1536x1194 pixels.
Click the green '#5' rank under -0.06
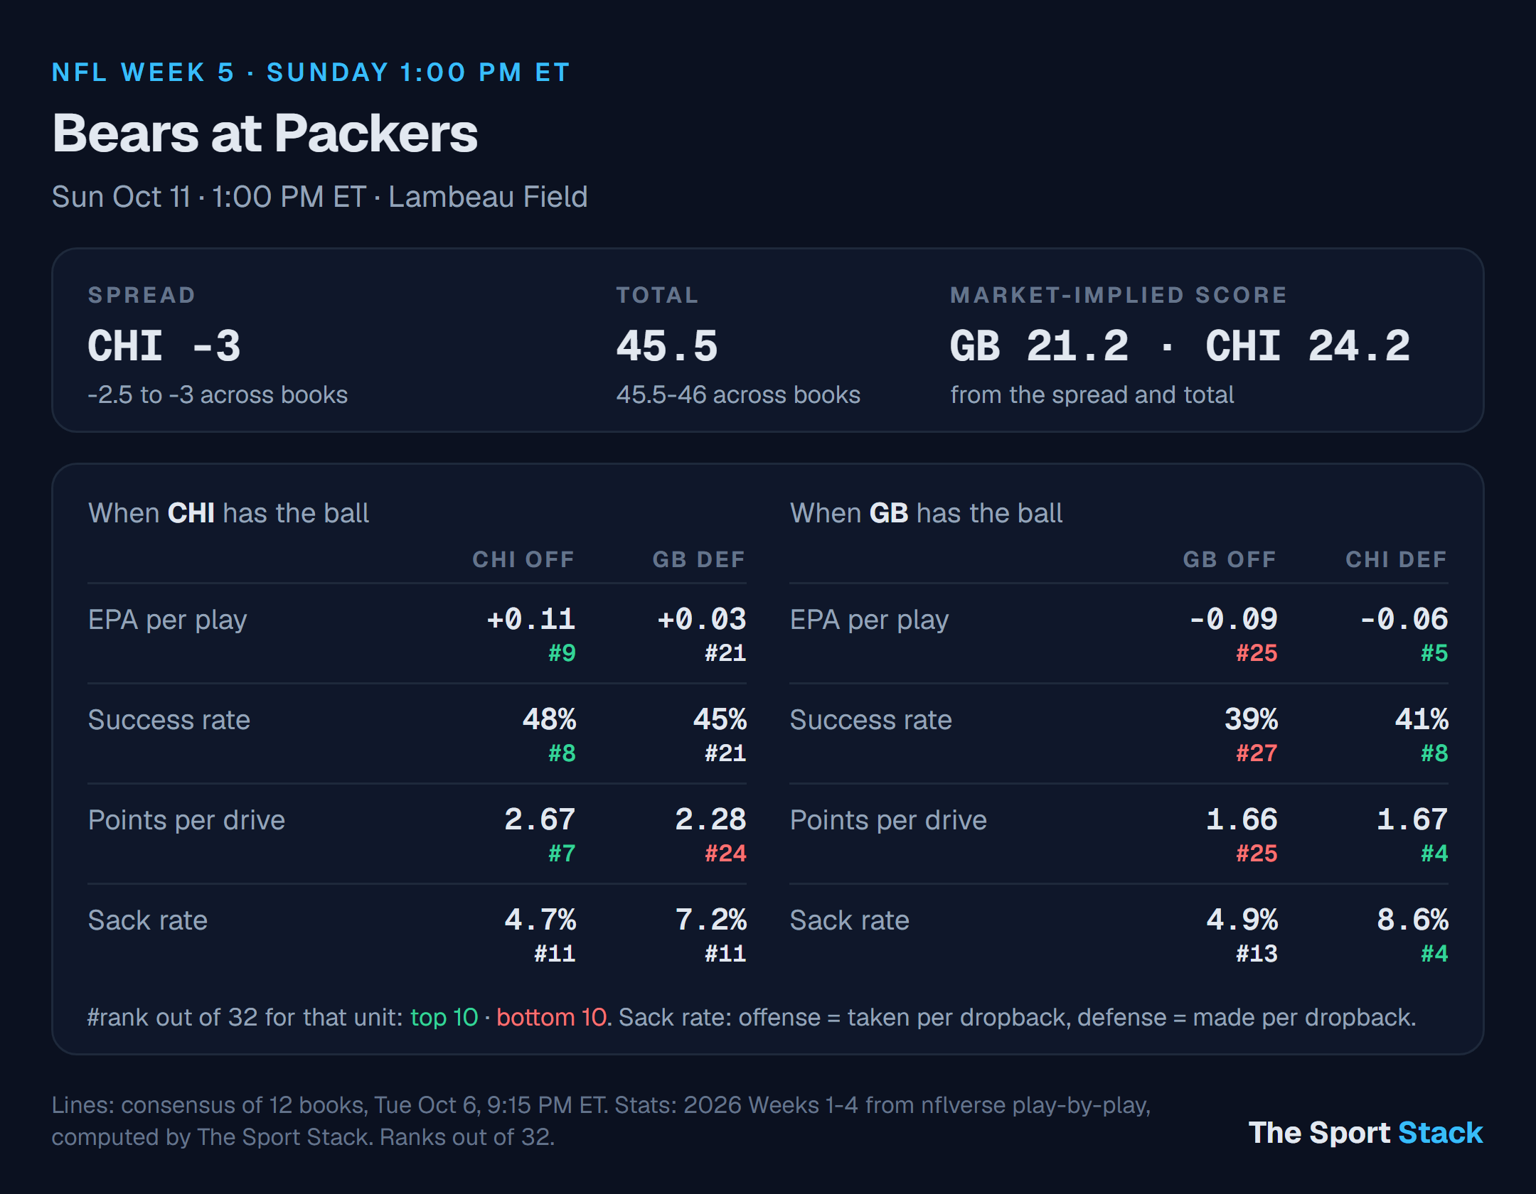click(1434, 652)
